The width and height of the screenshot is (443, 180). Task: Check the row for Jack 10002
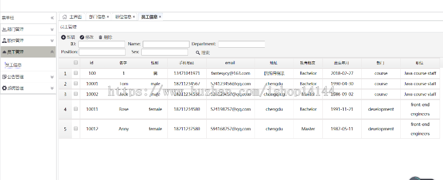tap(76, 94)
